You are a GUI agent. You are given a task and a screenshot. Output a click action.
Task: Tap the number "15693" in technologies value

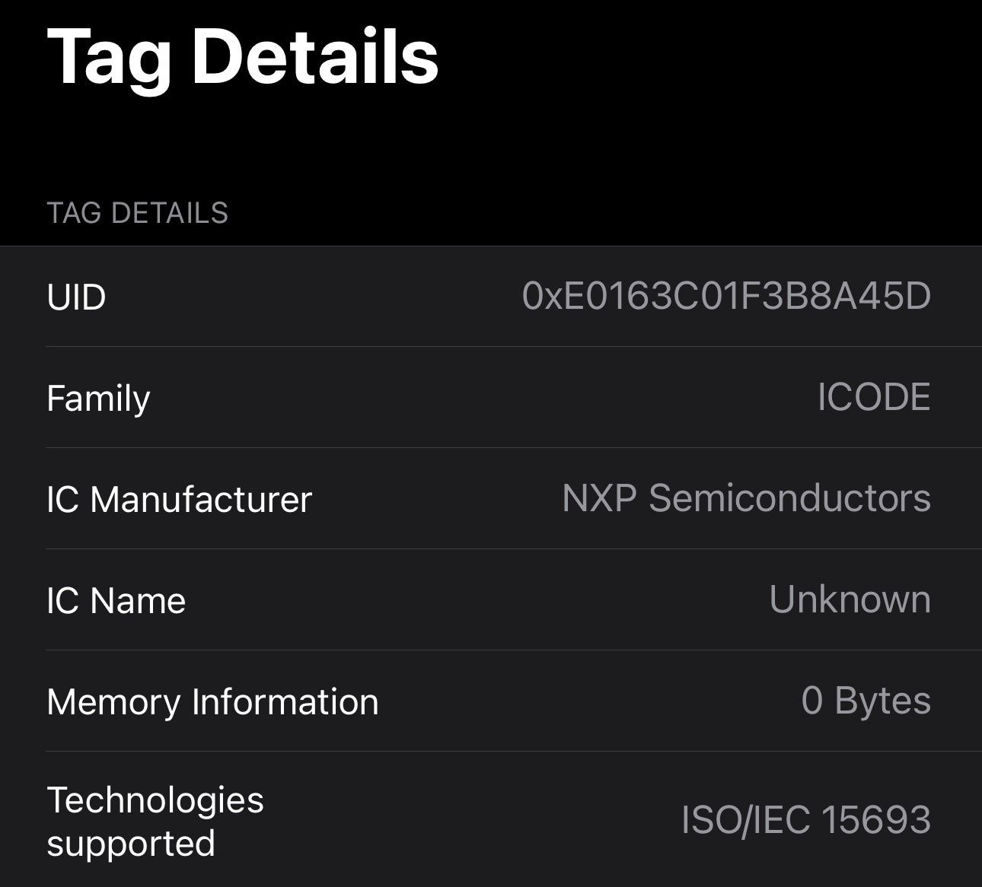[x=876, y=820]
